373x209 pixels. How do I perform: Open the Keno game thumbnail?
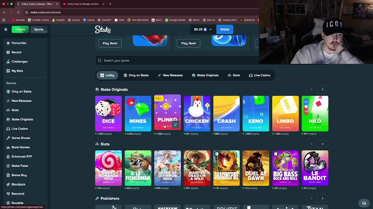point(256,113)
